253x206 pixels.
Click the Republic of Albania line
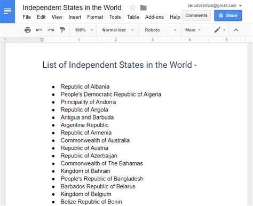(85, 86)
